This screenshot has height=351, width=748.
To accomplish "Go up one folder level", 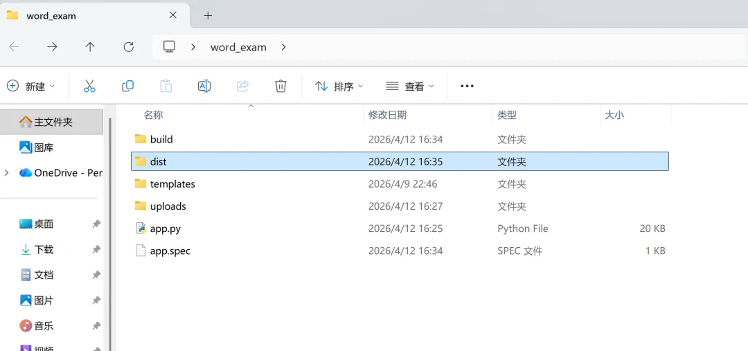I will click(90, 47).
